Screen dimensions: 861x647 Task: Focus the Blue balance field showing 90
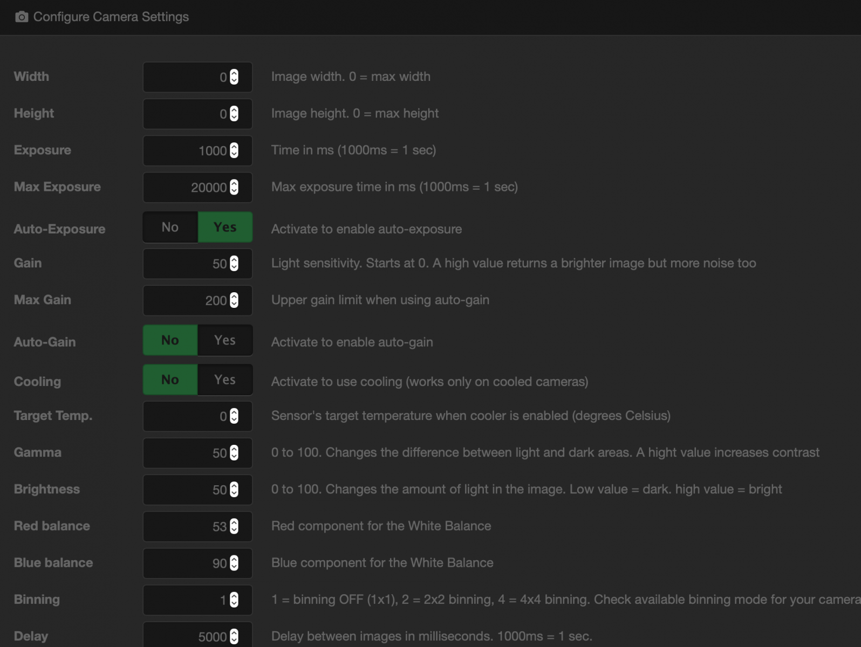pyautogui.click(x=197, y=563)
